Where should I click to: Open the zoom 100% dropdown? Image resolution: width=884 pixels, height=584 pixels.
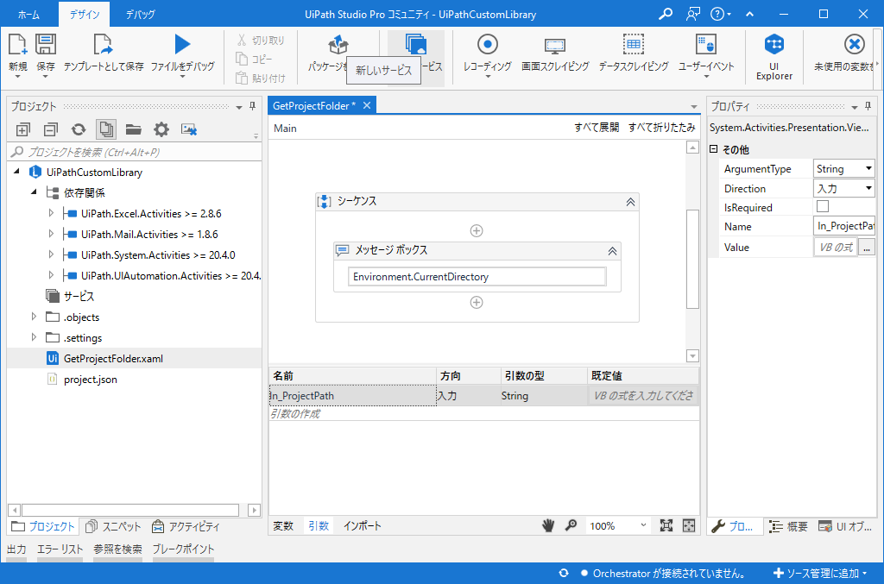[x=643, y=525]
